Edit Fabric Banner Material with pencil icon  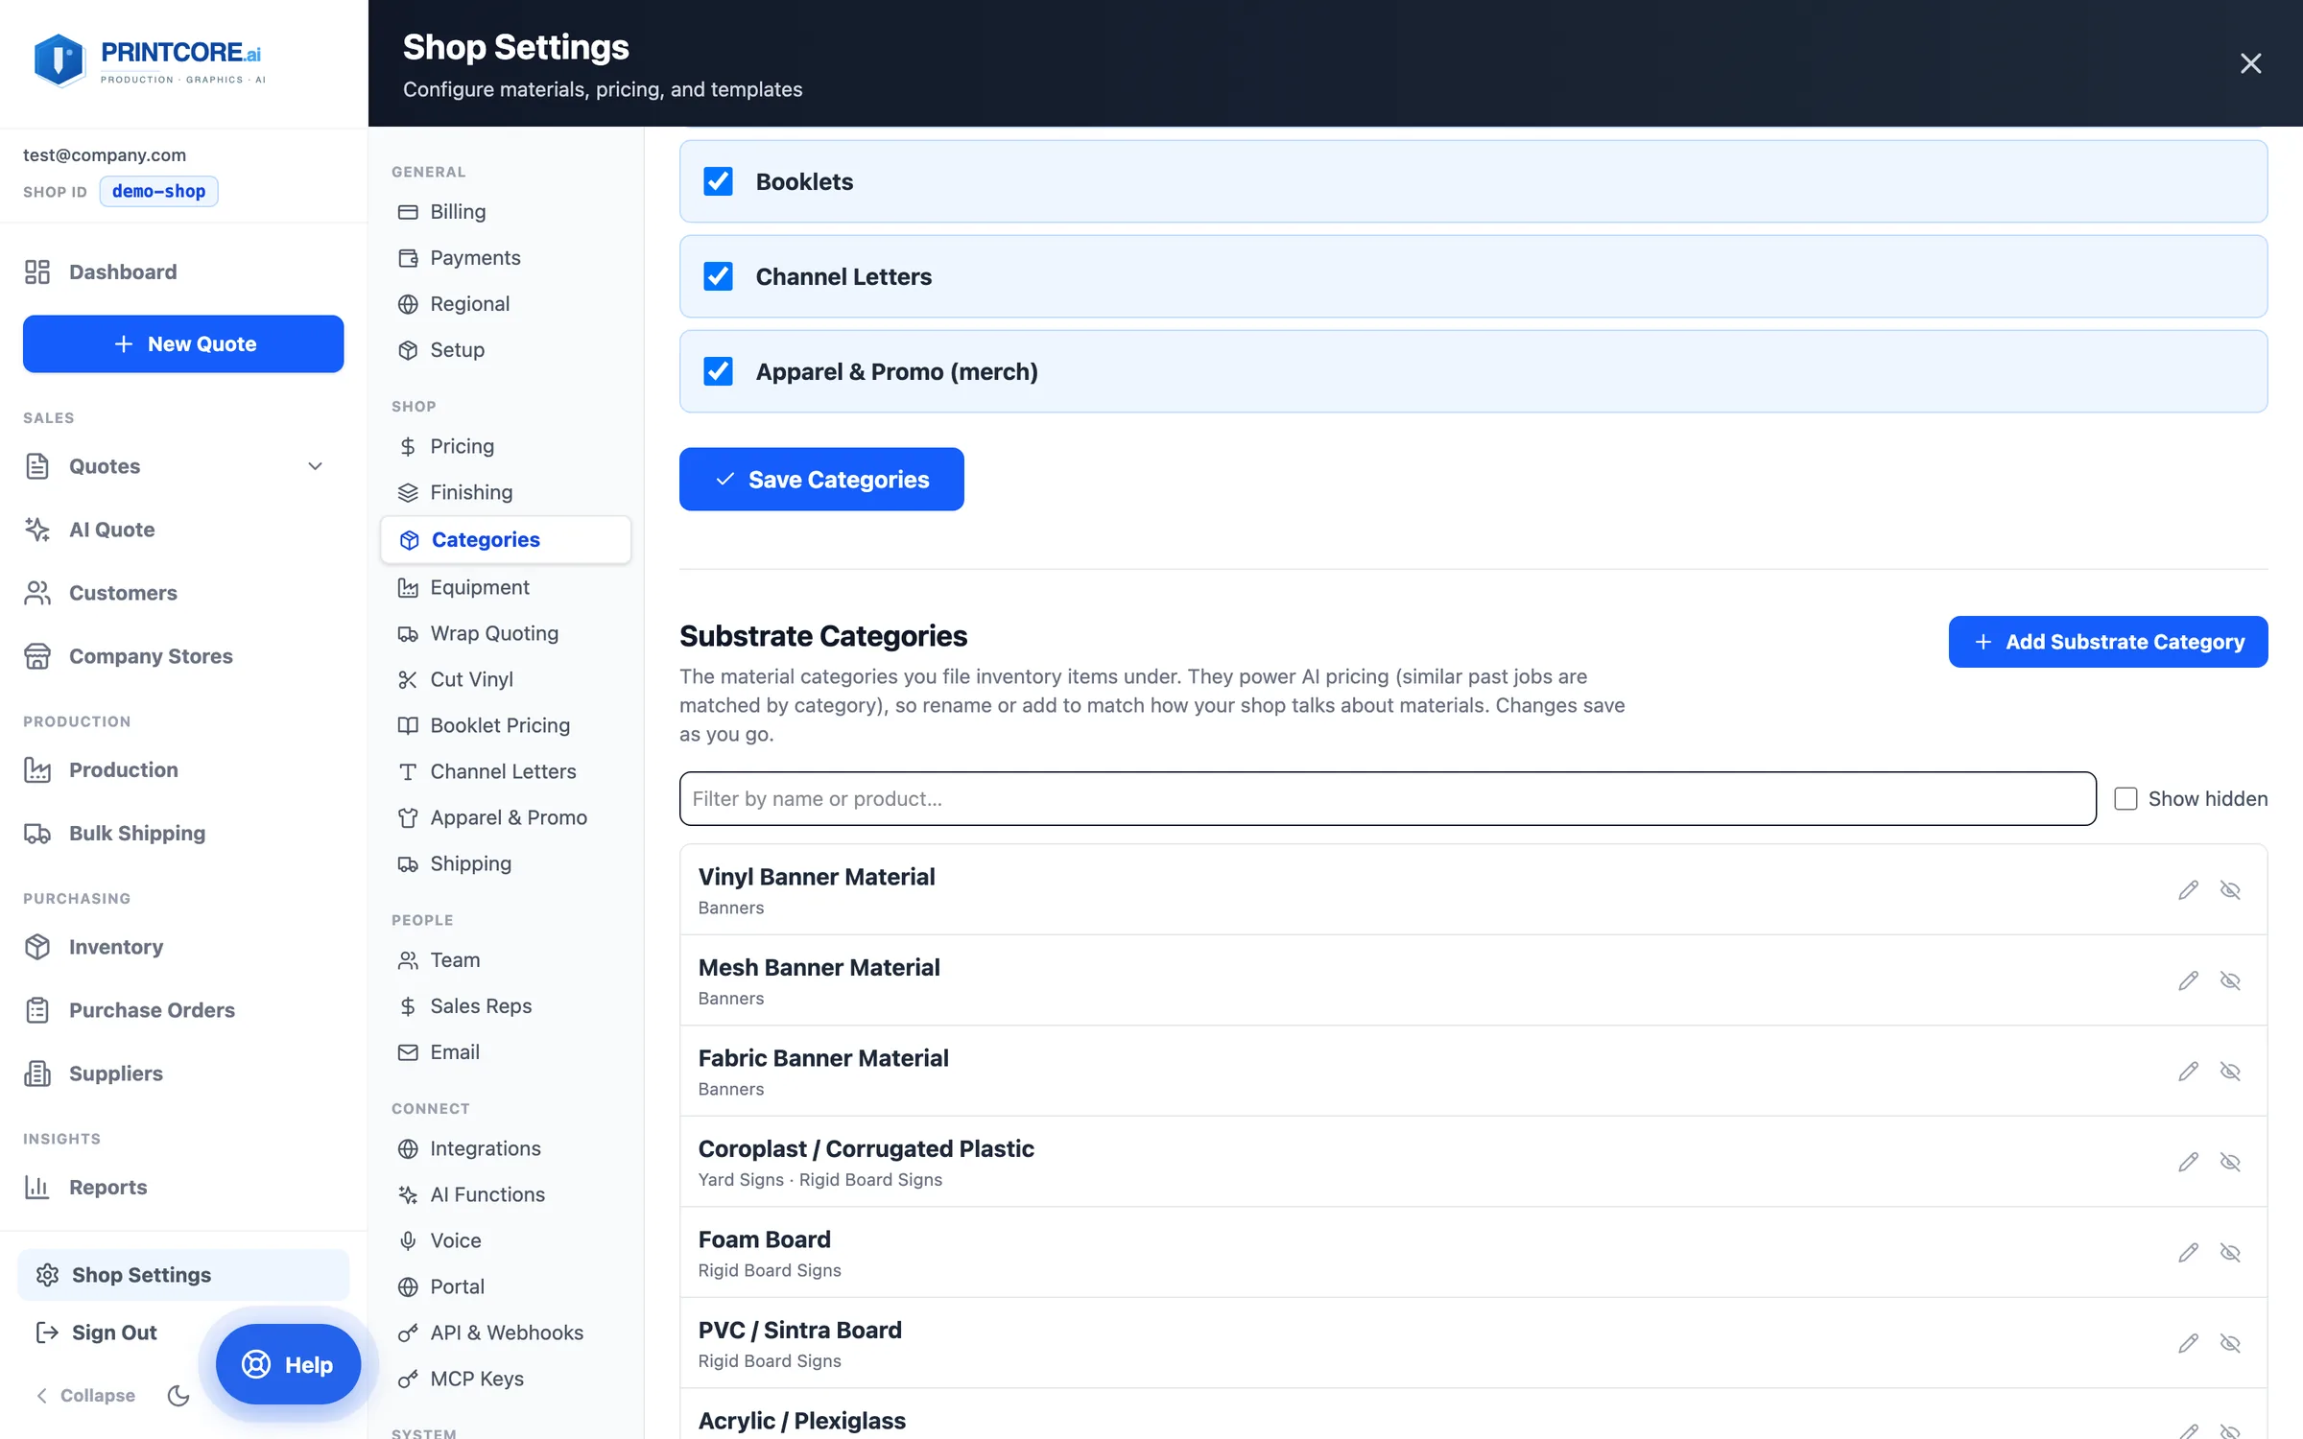point(2188,1072)
